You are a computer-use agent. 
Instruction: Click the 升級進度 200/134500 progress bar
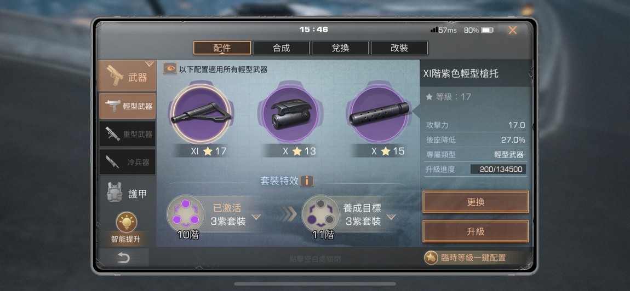(498, 170)
